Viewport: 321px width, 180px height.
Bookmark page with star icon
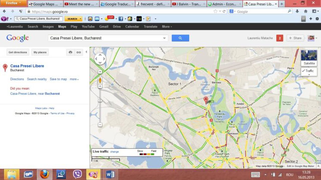point(215,11)
